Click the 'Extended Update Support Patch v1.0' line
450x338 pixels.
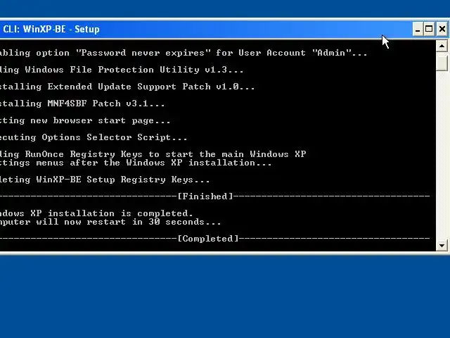click(127, 87)
